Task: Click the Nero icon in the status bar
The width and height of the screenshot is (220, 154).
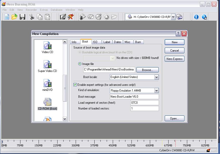Action: [x=208, y=150]
